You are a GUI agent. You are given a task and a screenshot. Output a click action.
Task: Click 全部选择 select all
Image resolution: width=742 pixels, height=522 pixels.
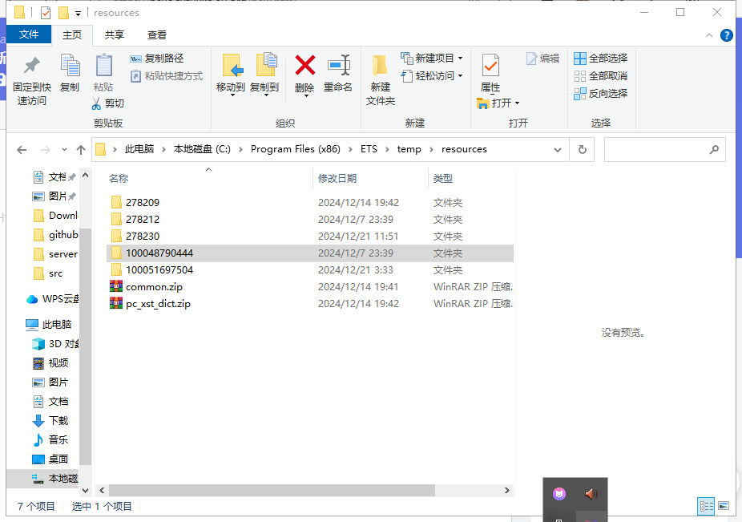[x=600, y=59]
